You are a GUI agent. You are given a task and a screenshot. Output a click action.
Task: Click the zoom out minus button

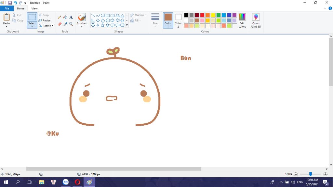tap(296, 174)
